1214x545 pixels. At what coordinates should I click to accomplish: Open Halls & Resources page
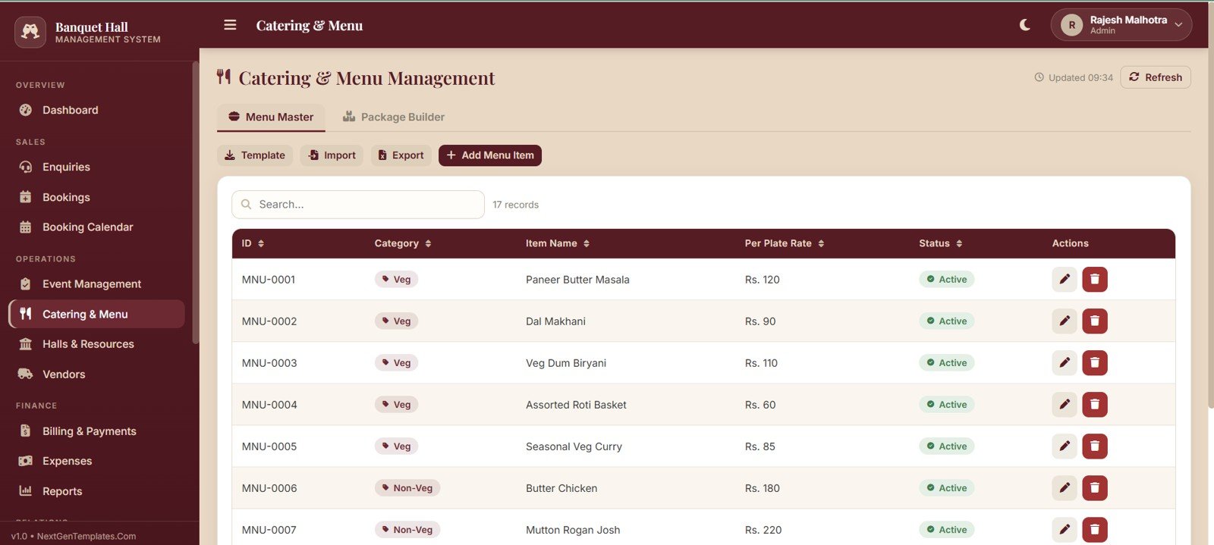click(x=96, y=344)
